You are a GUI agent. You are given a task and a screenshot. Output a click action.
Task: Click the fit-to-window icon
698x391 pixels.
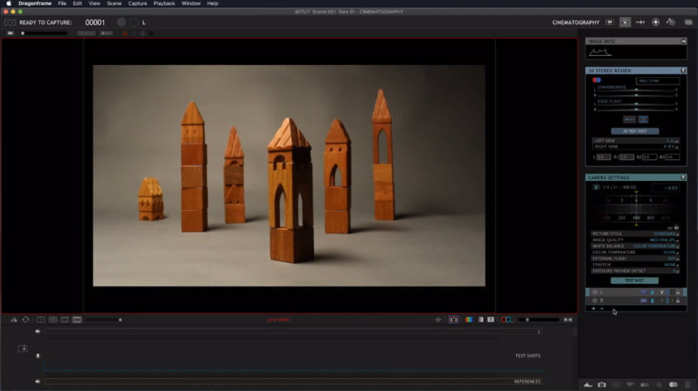568,320
